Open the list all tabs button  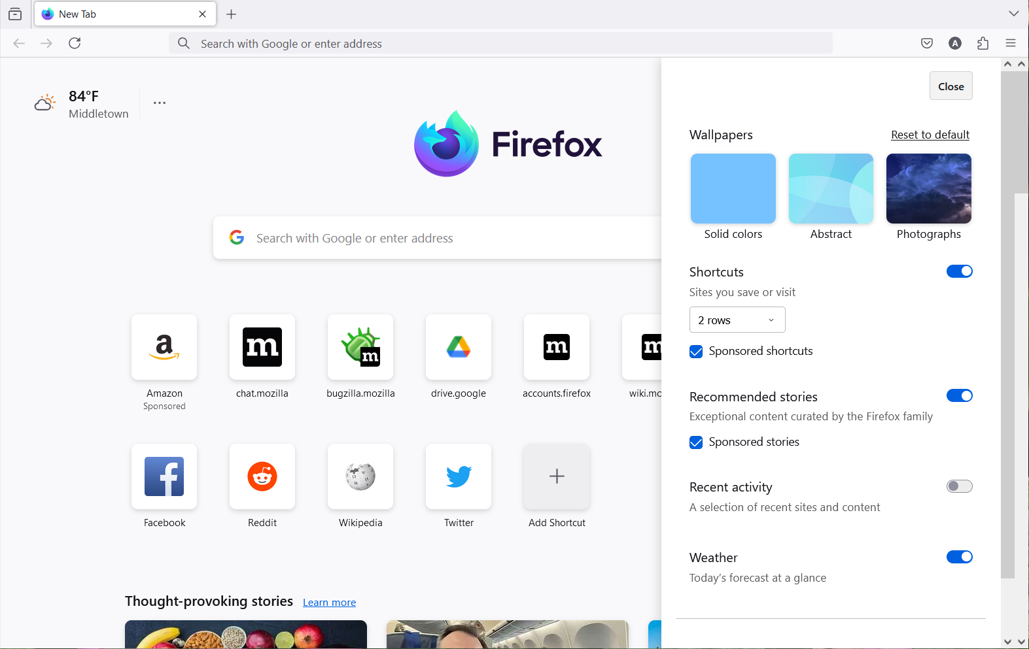pyautogui.click(x=1013, y=14)
